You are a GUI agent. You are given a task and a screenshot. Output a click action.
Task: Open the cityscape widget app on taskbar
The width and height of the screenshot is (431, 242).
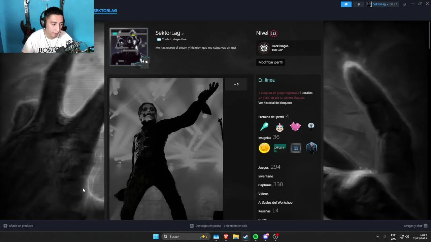tap(216, 237)
